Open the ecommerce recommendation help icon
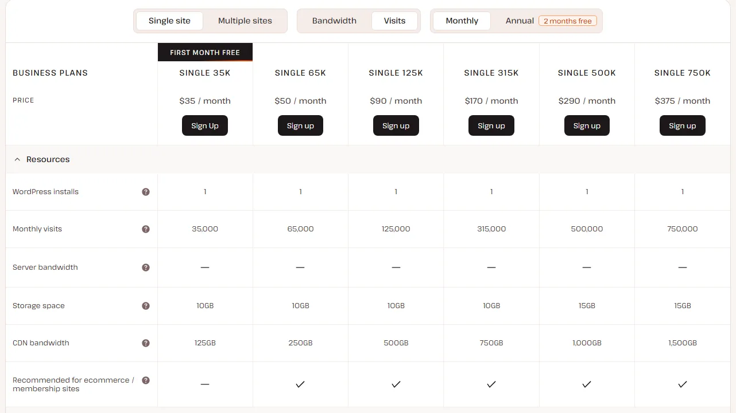736x413 pixels. 146,380
